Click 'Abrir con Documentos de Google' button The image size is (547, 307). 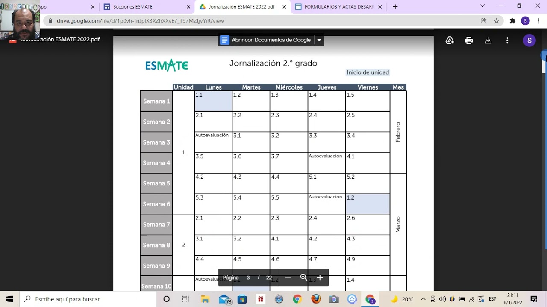pos(266,40)
